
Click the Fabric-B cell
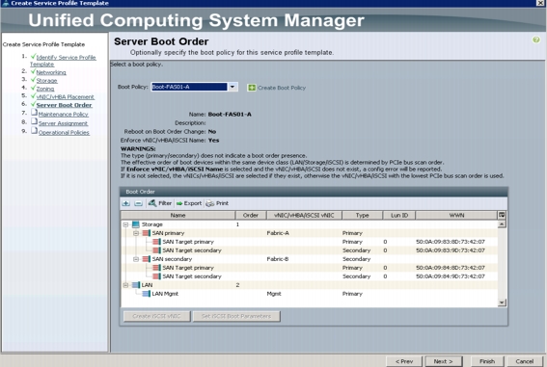pos(278,259)
